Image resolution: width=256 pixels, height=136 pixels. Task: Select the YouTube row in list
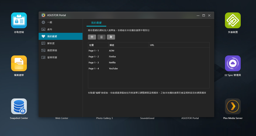(x=149, y=69)
